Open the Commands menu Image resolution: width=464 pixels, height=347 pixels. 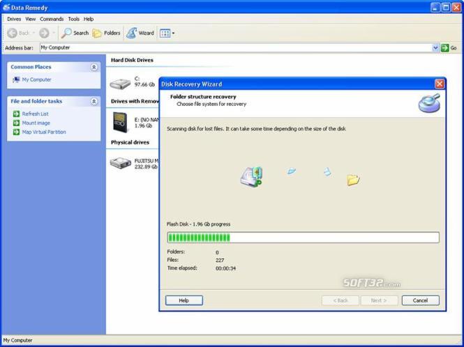52,19
